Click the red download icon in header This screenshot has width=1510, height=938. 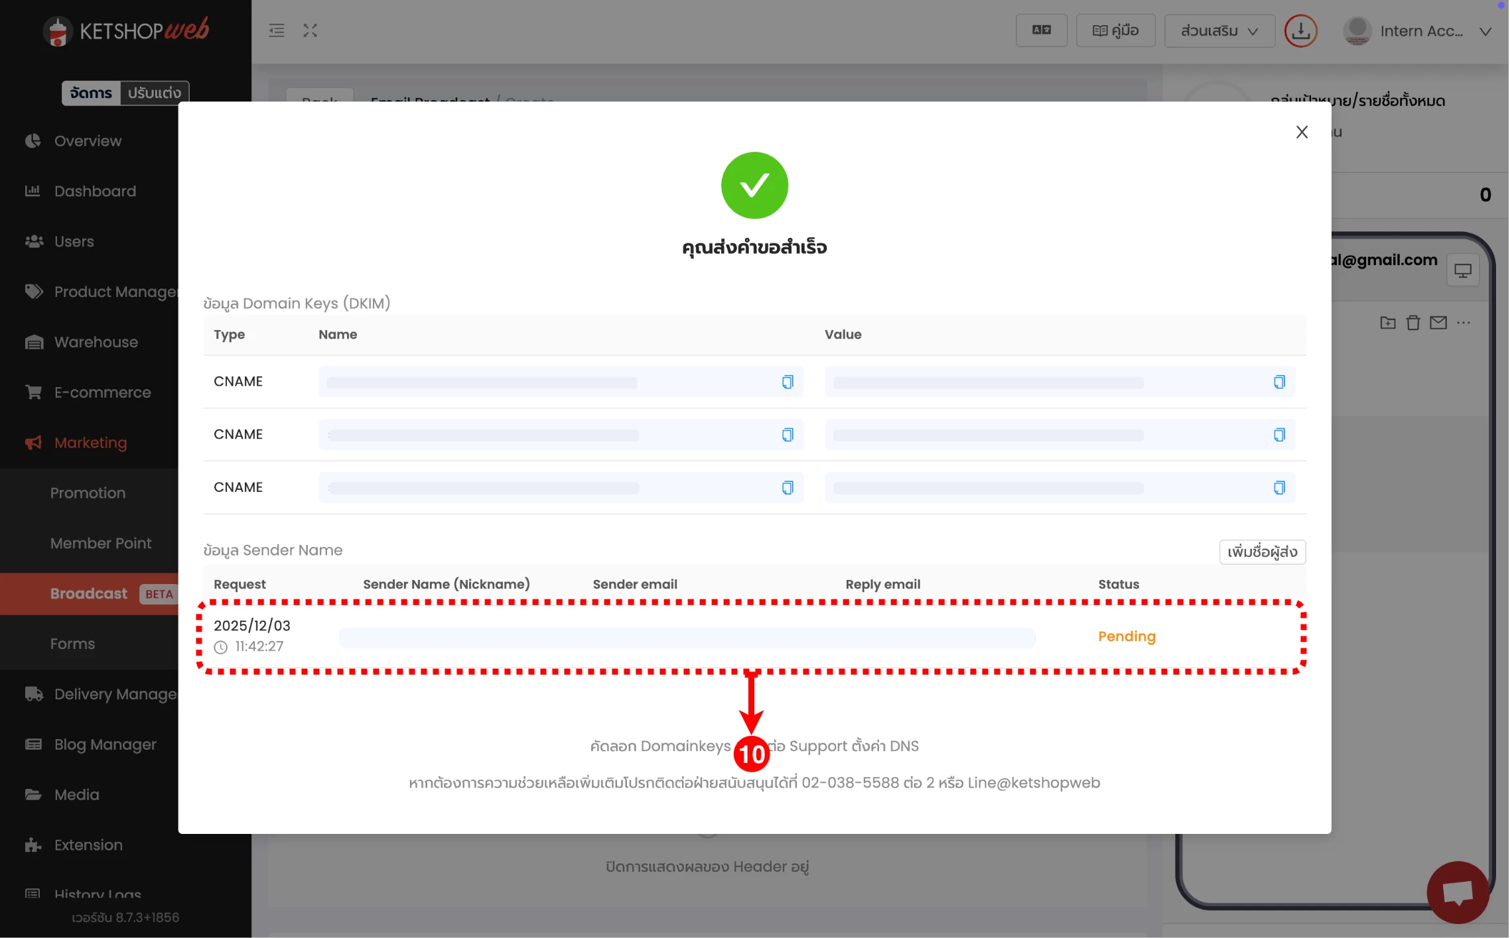(x=1300, y=31)
